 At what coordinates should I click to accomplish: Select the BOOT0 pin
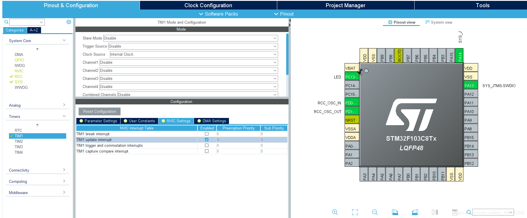399,55
